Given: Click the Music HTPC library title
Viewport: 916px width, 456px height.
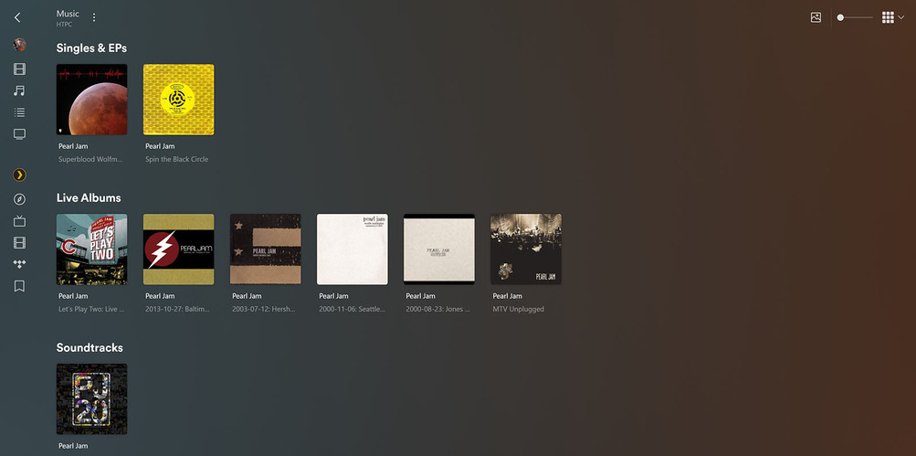Looking at the screenshot, I should tap(68, 17).
